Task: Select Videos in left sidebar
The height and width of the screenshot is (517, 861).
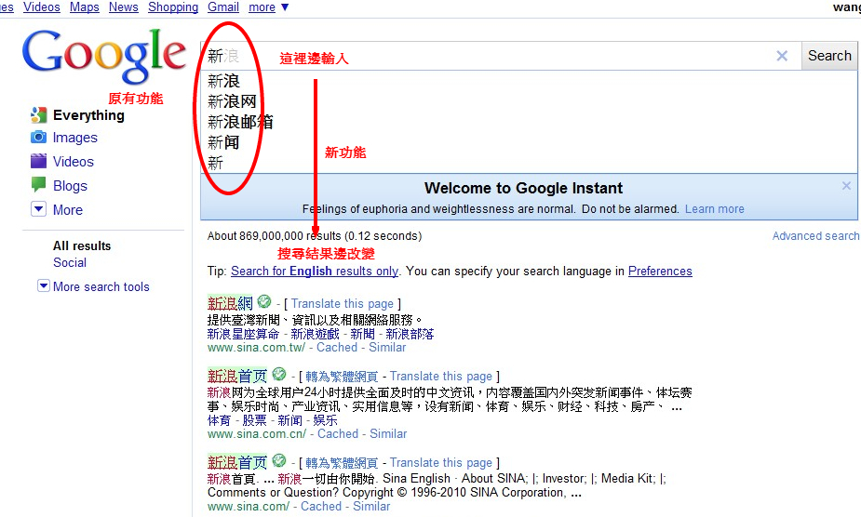Action: click(74, 162)
